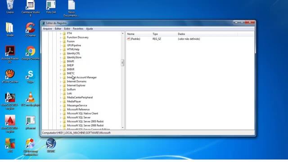Open the Favoritos menu
Image resolution: width=288 pixels, height=162 pixels.
click(78, 29)
